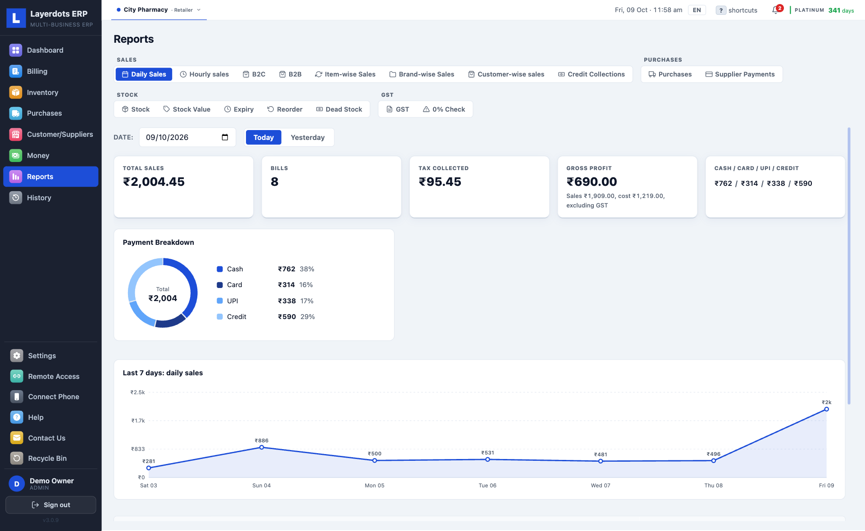Viewport: 865px width, 531px height.
Task: Click the Purchases truck icon in sidebar
Action: point(16,113)
